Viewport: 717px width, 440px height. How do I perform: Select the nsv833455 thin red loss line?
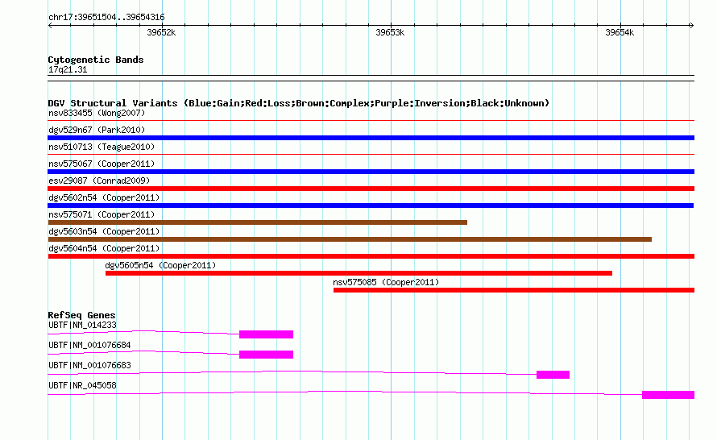[371, 121]
